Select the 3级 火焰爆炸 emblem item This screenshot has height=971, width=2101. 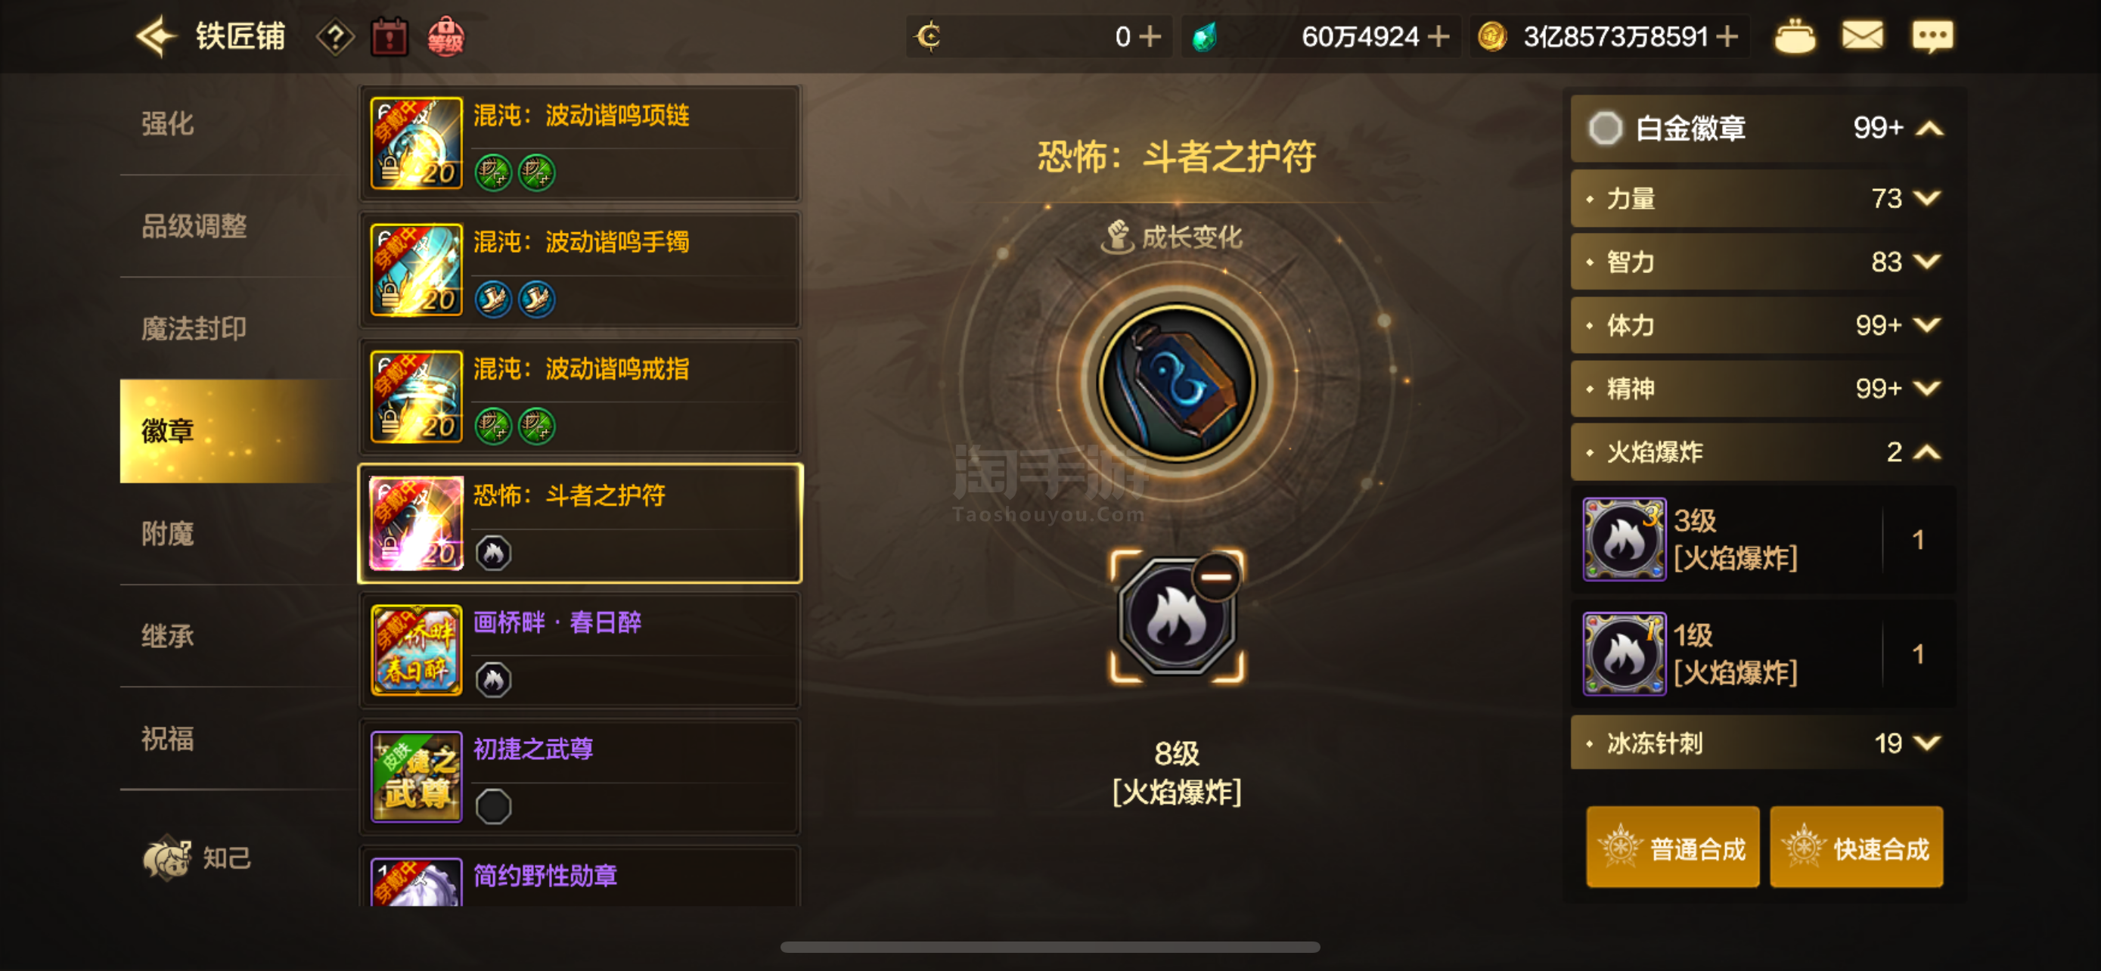tap(1761, 540)
